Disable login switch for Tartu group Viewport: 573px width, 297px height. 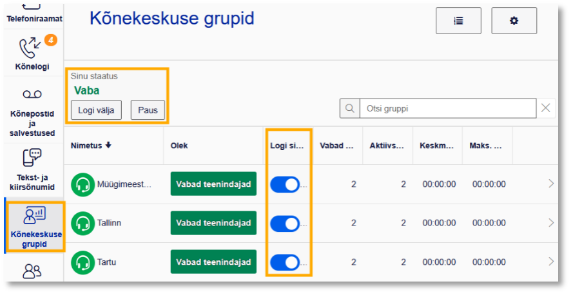[285, 262]
